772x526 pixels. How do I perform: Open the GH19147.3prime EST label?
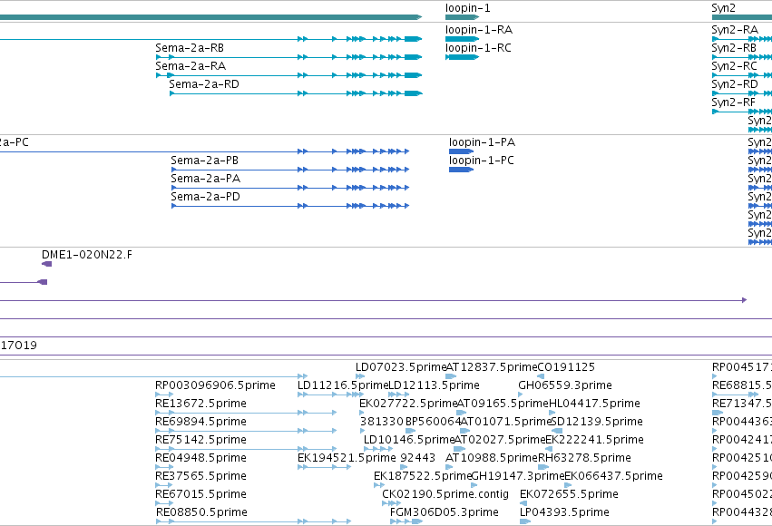pyautogui.click(x=518, y=477)
